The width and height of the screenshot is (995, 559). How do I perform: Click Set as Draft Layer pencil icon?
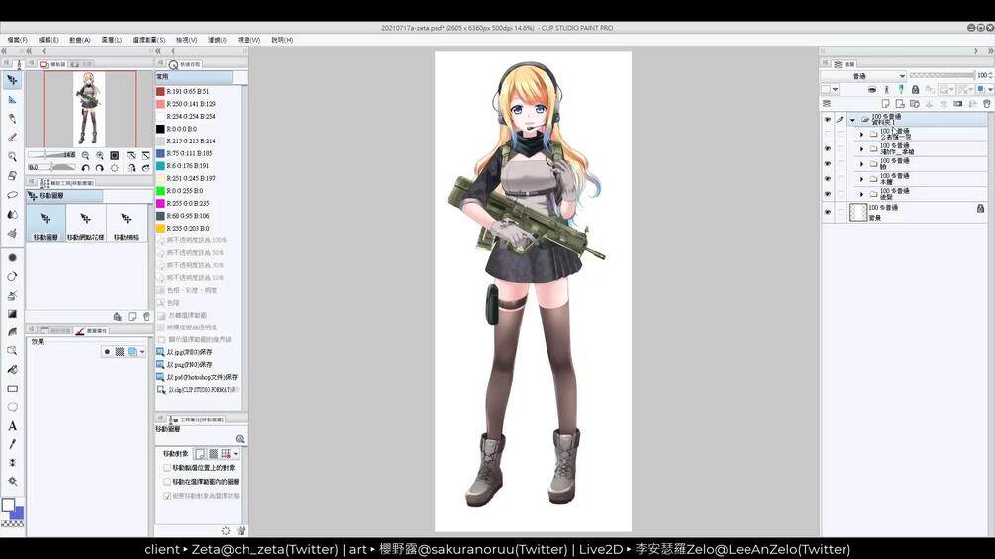click(x=900, y=89)
